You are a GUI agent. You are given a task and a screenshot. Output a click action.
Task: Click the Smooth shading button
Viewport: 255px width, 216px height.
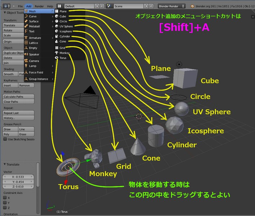(x=10, y=74)
